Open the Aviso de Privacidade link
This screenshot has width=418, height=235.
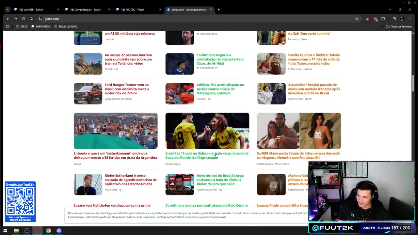point(144,217)
